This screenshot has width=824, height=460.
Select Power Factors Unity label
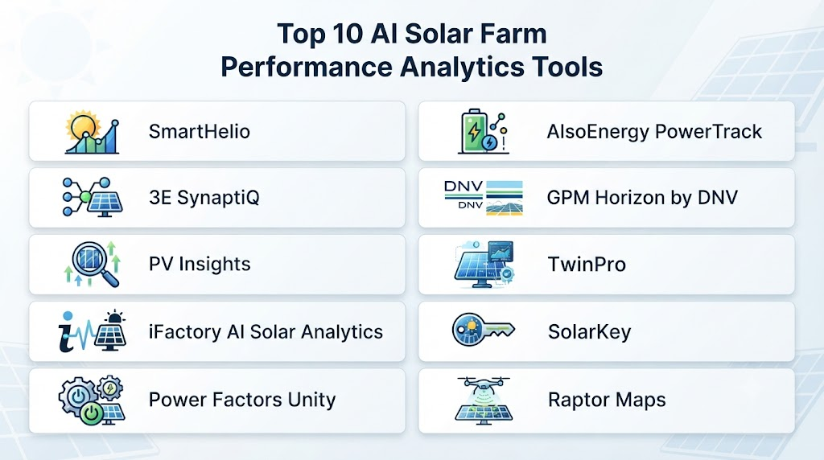(242, 400)
